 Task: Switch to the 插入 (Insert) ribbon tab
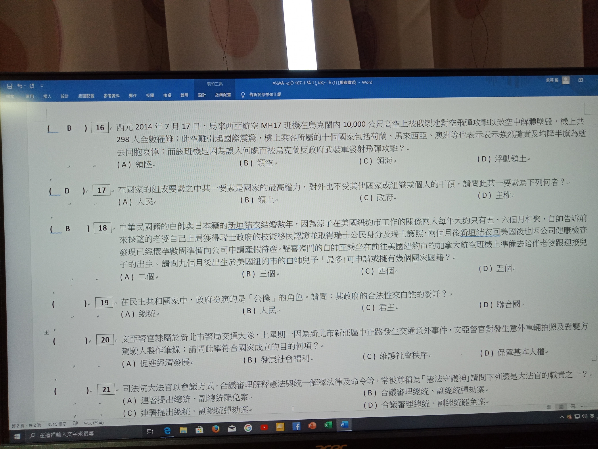pyautogui.click(x=47, y=96)
